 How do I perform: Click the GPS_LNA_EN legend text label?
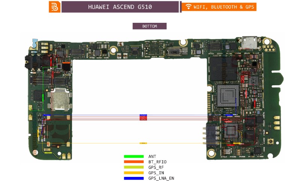coord(161,178)
